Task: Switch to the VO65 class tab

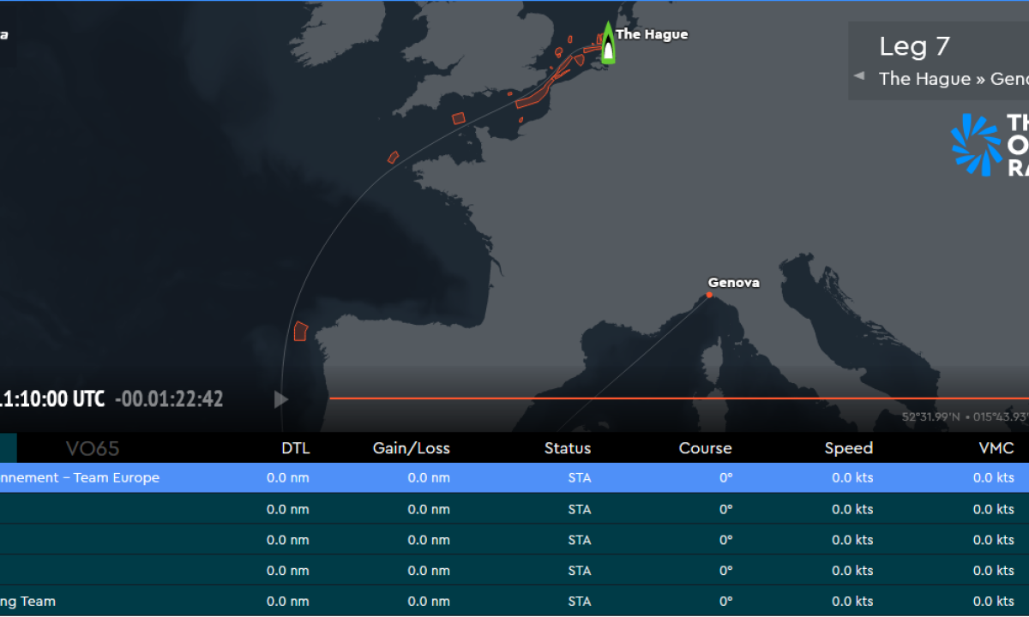Action: (93, 448)
